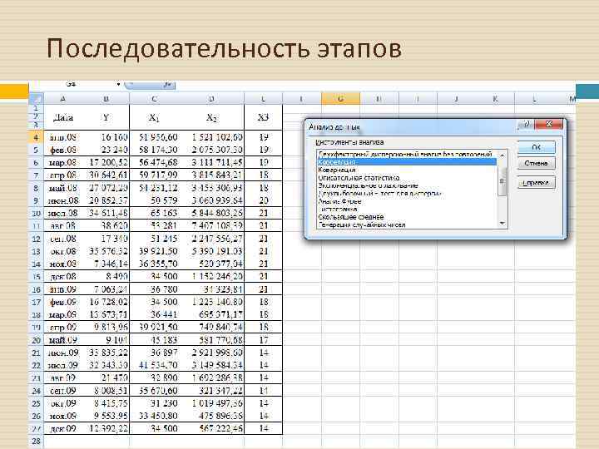Click the cell containing 16 728,02
The width and height of the screenshot is (599, 449).
(106, 302)
